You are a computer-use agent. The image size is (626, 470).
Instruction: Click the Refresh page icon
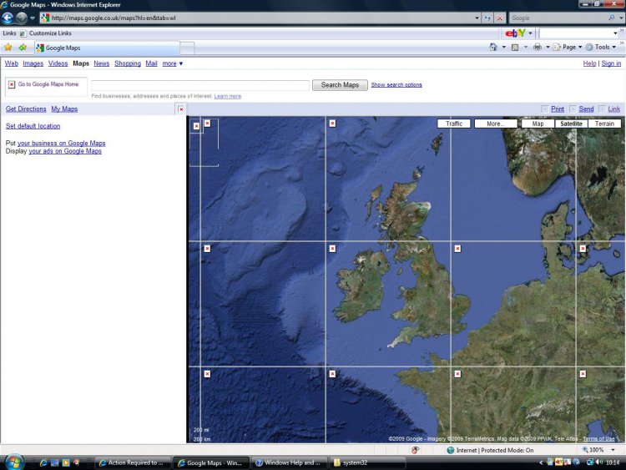point(487,18)
